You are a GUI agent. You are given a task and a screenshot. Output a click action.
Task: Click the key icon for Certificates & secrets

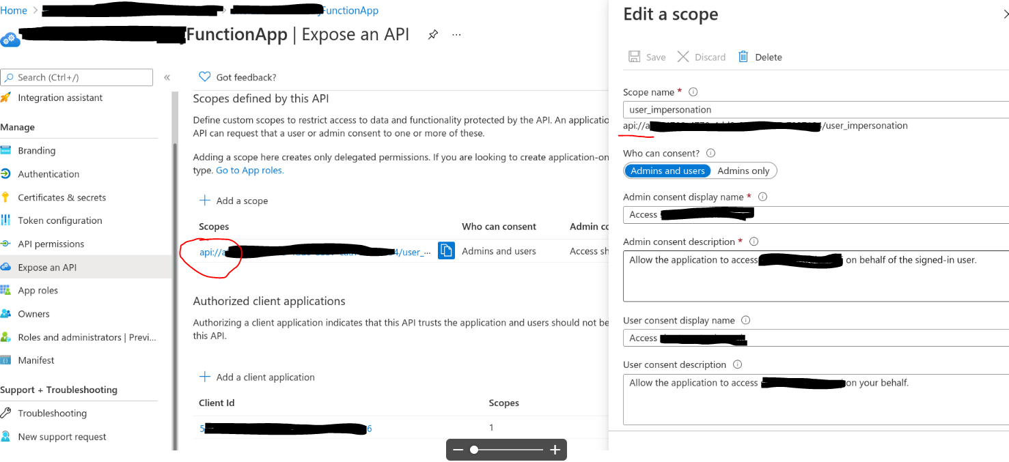6,197
